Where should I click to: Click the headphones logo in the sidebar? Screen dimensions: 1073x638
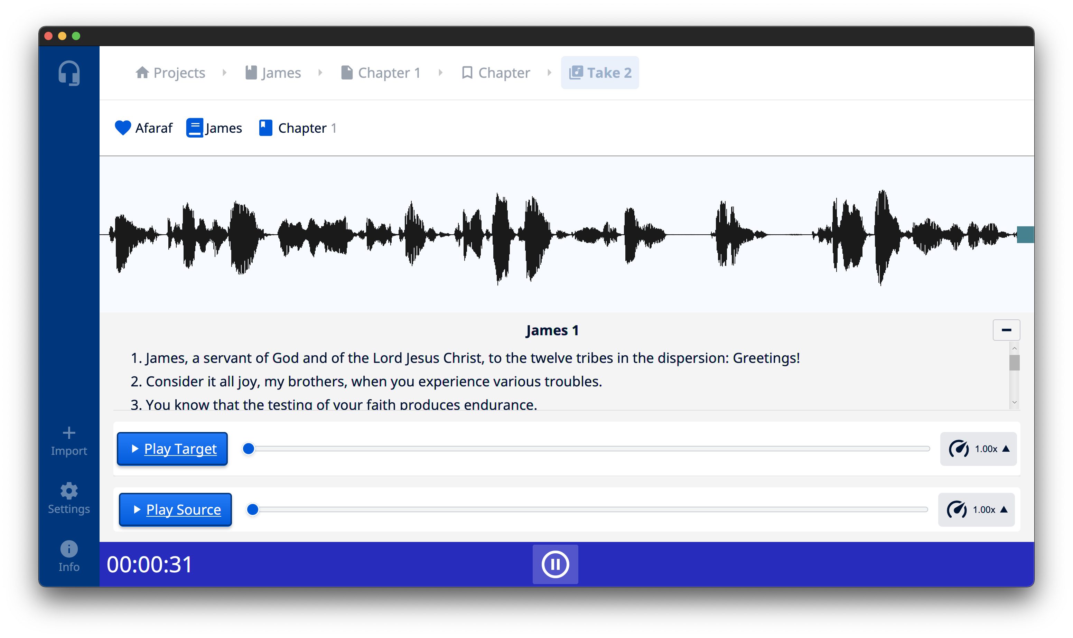click(x=69, y=73)
